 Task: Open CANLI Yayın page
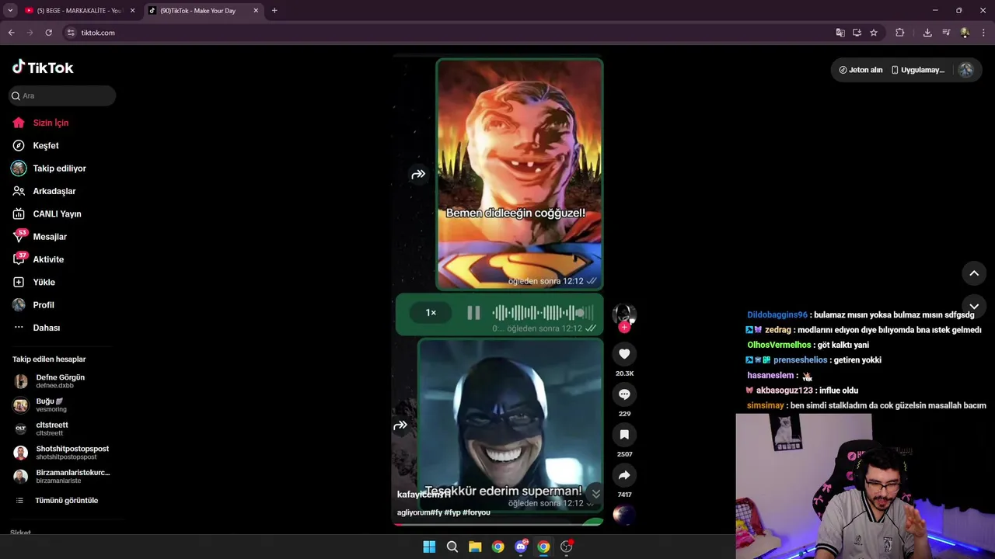click(57, 214)
